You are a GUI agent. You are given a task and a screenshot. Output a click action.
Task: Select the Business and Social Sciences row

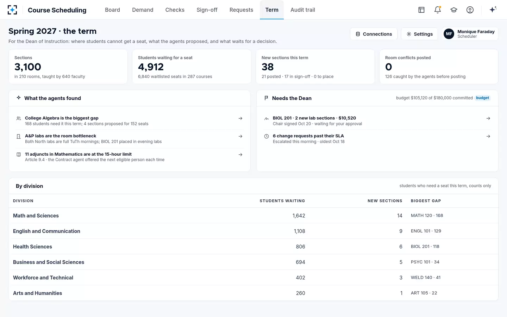254,262
